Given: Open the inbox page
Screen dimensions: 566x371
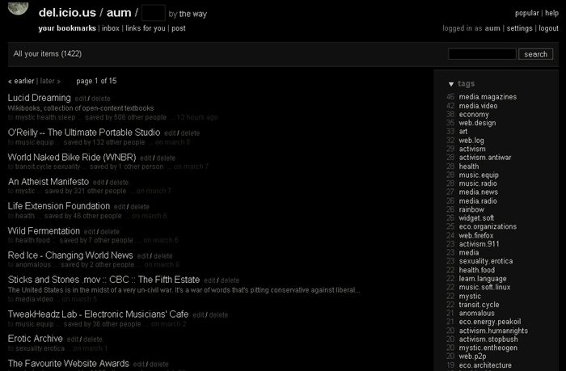Looking at the screenshot, I should point(111,28).
